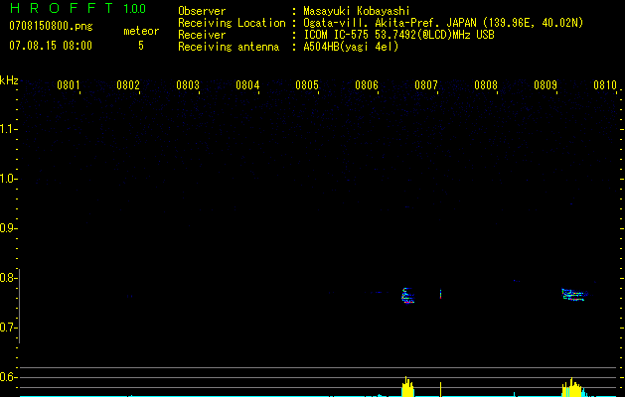Click the 0802 time marker
The height and width of the screenshot is (397, 625).
128,85
